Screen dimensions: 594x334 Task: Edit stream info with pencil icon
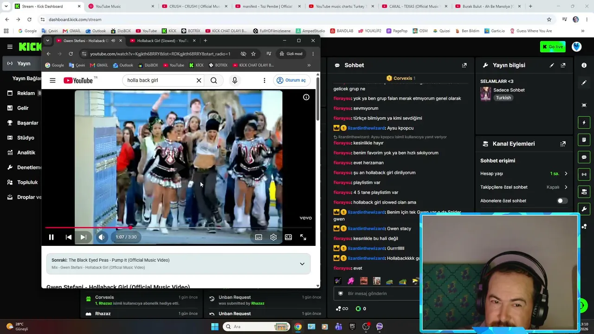coord(552,65)
